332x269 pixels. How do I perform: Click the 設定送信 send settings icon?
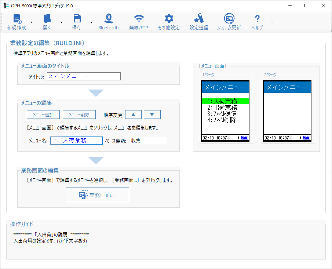(198, 19)
